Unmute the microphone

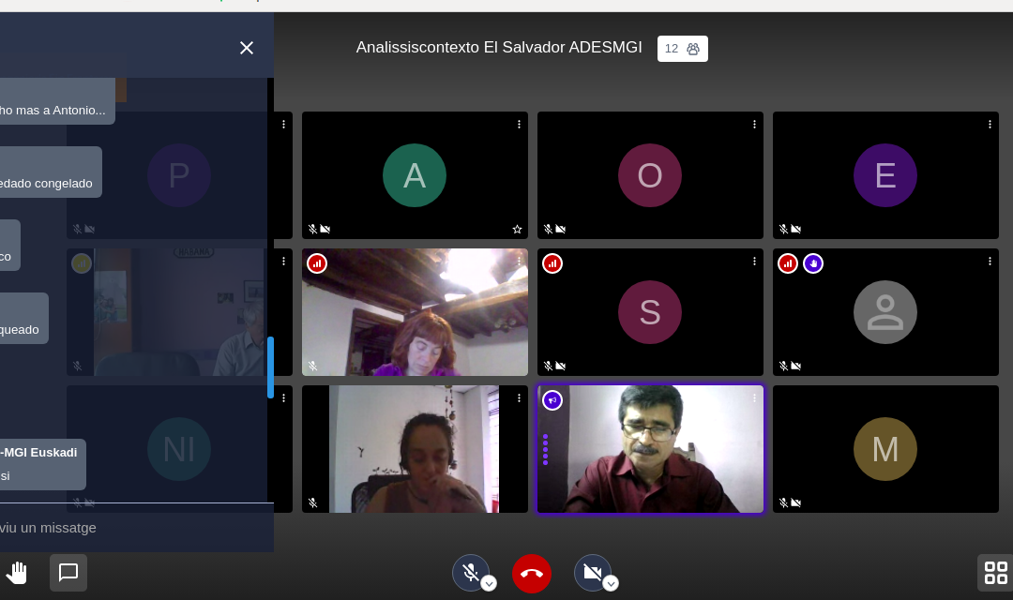click(x=469, y=572)
